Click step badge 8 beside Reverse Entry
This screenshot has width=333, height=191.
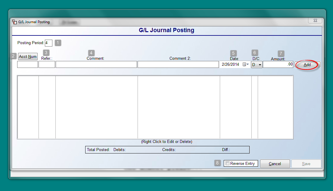217,163
